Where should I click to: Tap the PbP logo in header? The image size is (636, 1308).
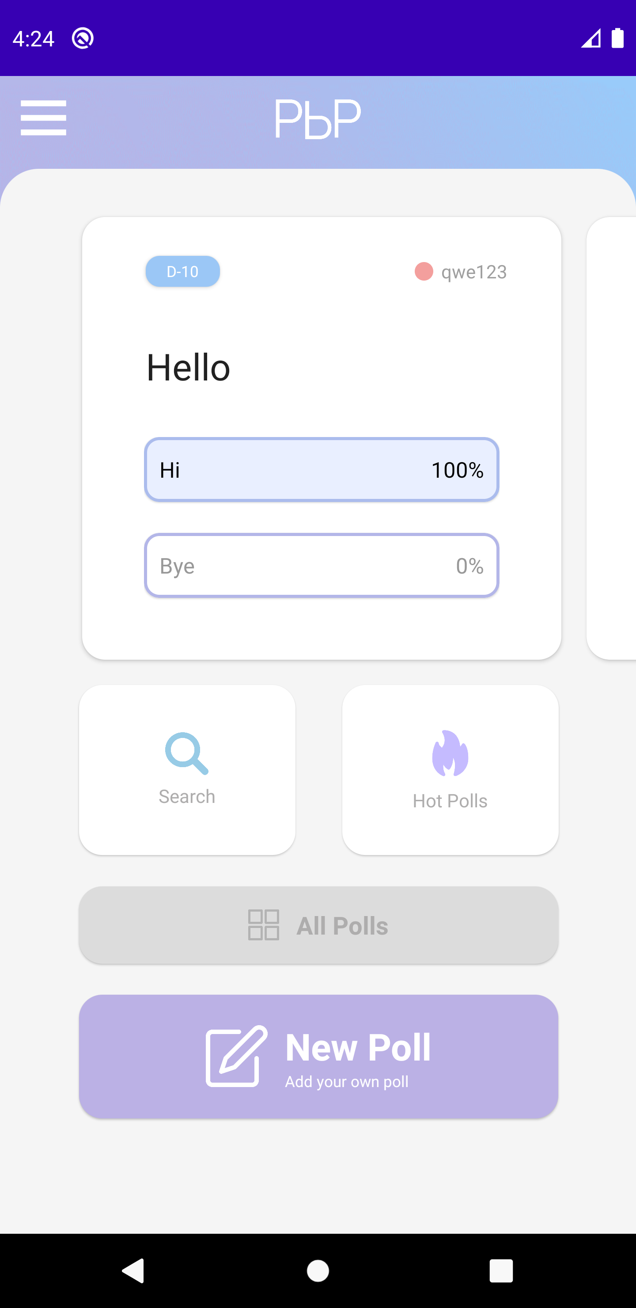[x=318, y=119]
